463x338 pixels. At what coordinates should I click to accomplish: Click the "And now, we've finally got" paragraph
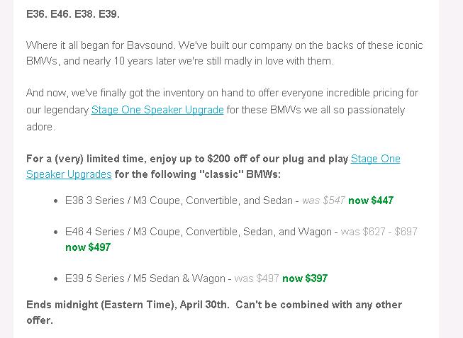222,110
